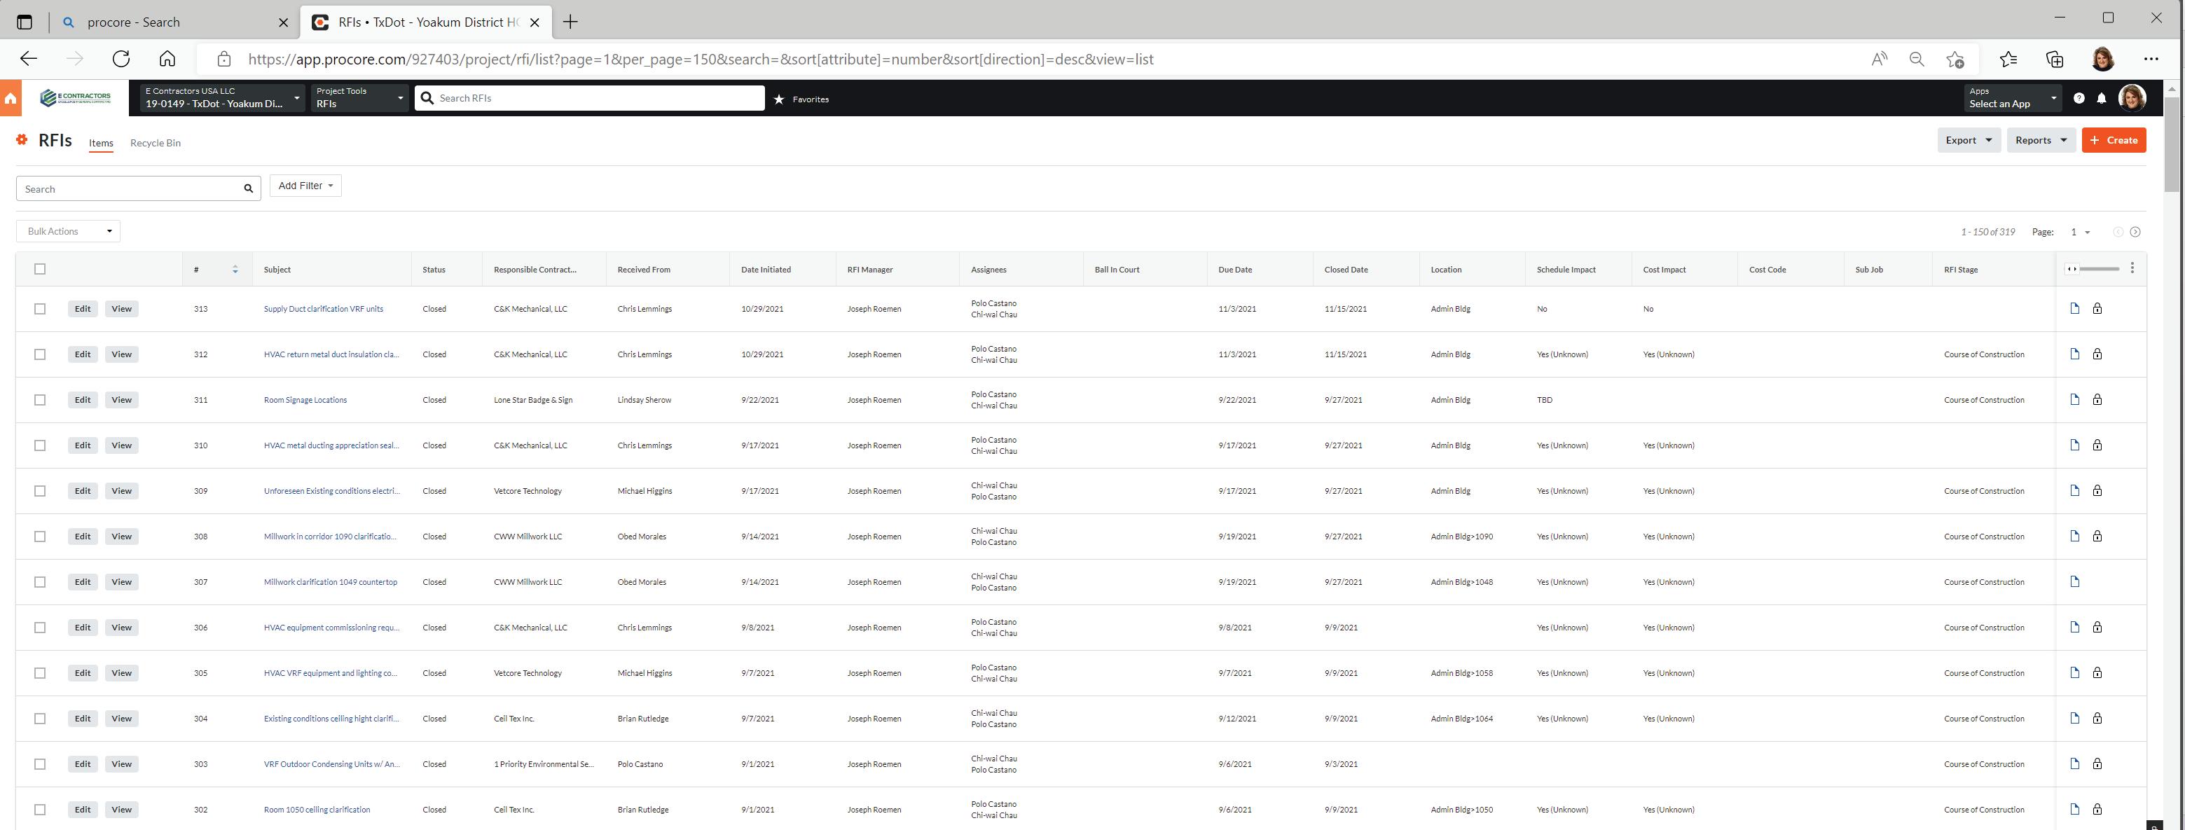Image resolution: width=2185 pixels, height=830 pixels.
Task: Expand the Export dropdown menu
Action: click(1968, 141)
